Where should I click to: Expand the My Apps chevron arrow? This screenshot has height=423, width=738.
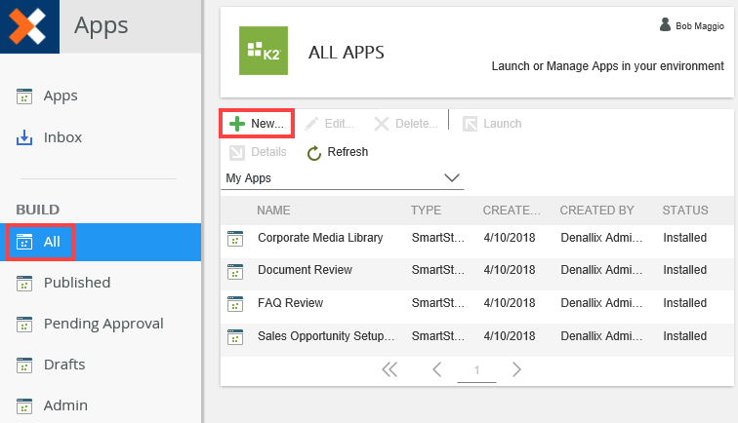[452, 177]
